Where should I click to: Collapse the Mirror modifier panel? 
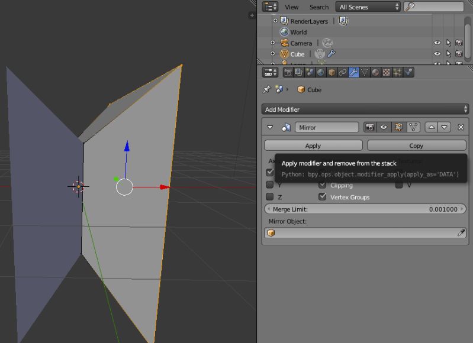click(270, 128)
